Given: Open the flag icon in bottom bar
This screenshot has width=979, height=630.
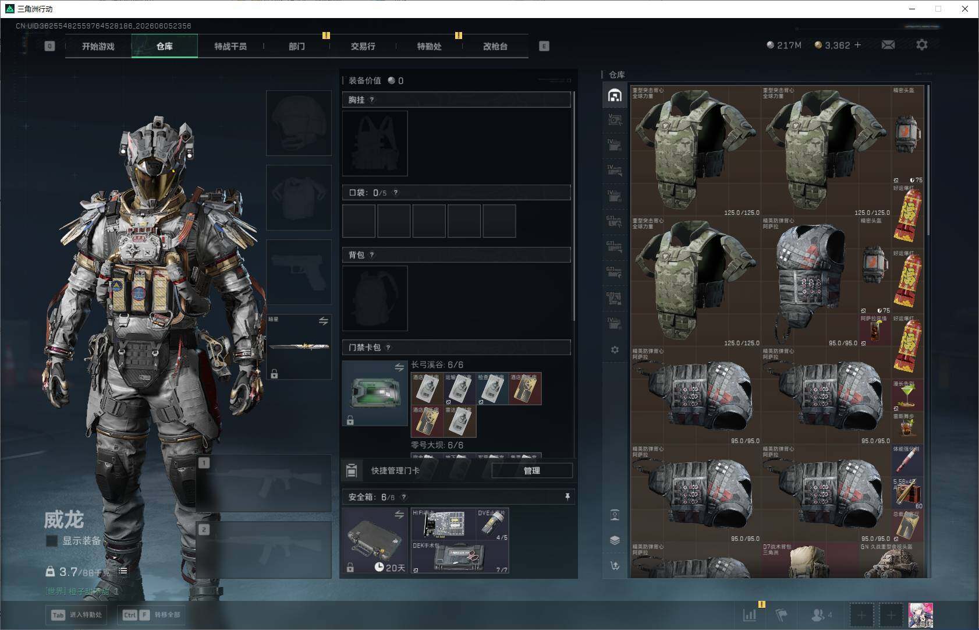Looking at the screenshot, I should tap(781, 615).
